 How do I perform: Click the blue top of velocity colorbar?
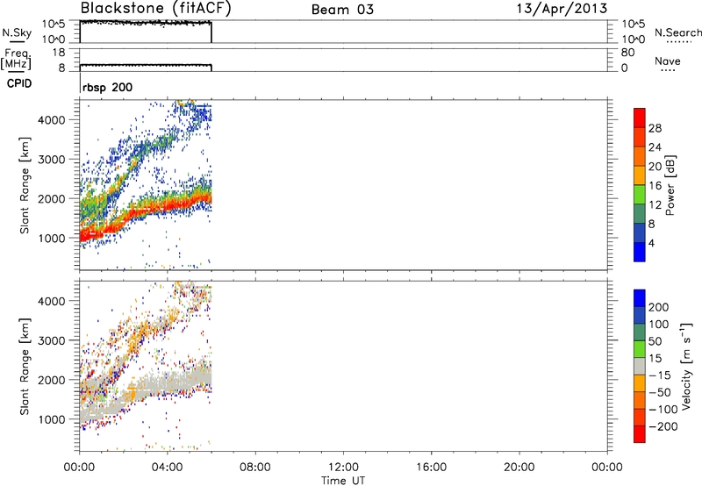coord(640,298)
